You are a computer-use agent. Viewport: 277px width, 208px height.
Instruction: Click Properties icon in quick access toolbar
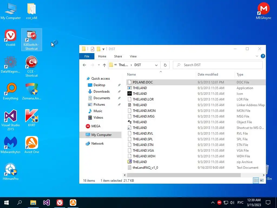[x=93, y=49]
